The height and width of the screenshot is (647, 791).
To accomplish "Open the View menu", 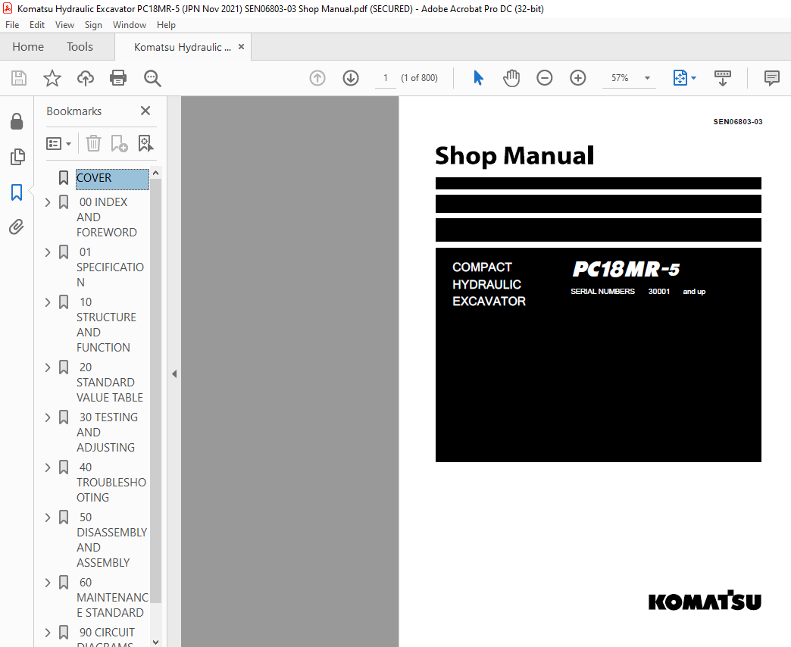I will tap(64, 25).
